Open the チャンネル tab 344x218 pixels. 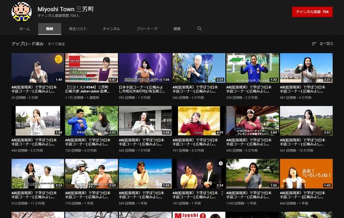tap(111, 28)
